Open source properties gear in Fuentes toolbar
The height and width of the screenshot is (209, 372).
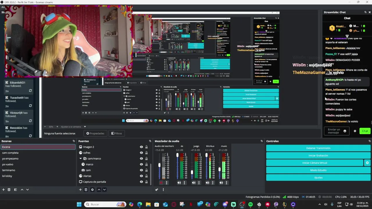(x=92, y=190)
